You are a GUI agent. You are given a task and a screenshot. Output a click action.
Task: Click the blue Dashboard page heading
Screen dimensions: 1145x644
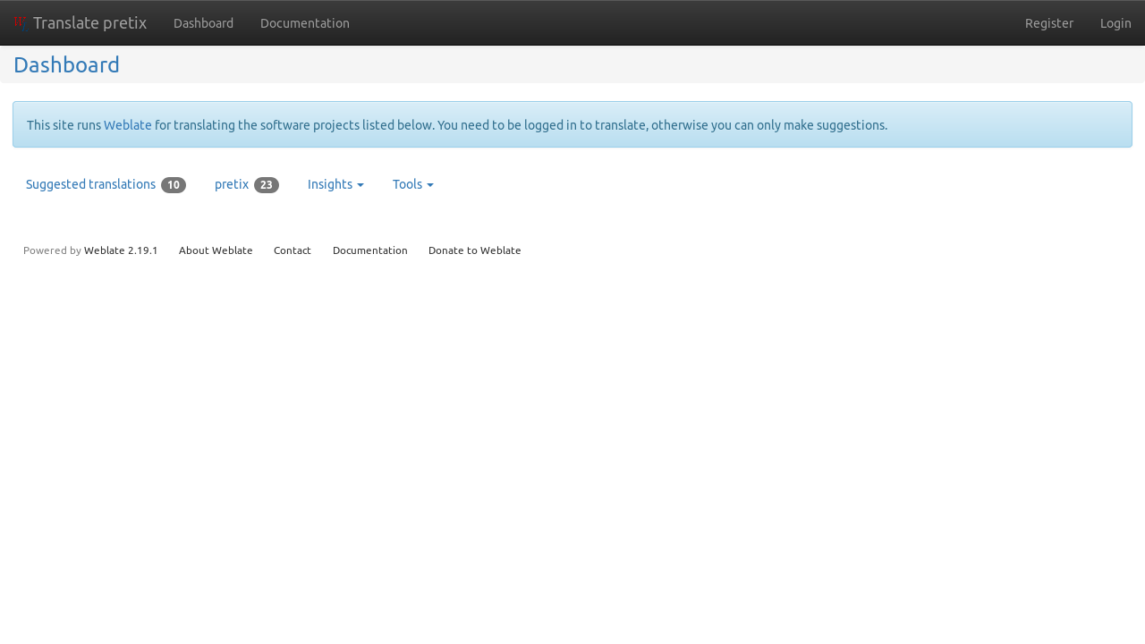click(66, 65)
